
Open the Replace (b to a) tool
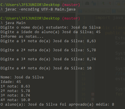click(93, 3)
